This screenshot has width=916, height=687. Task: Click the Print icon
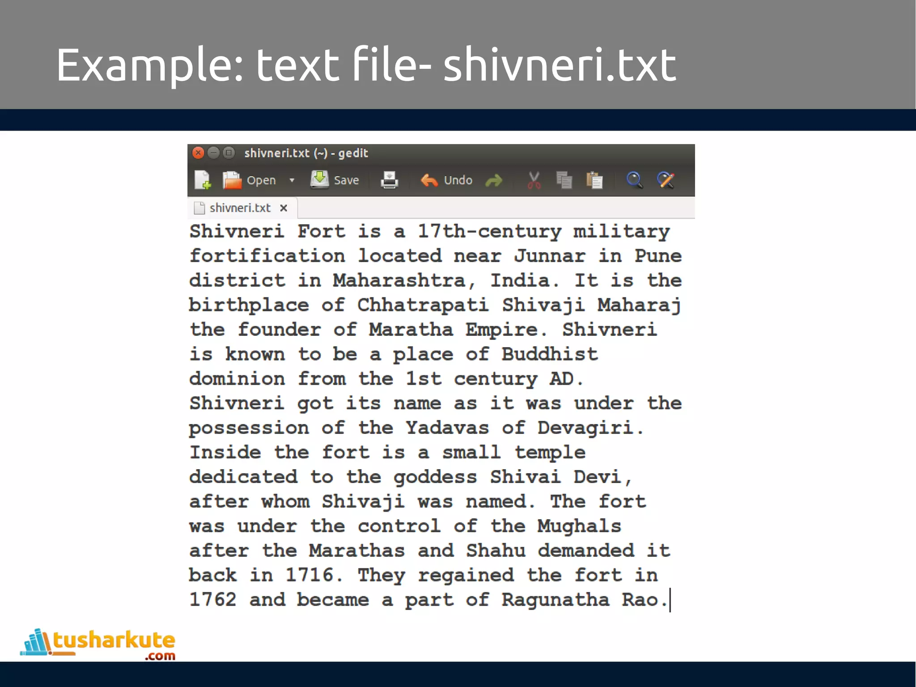pyautogui.click(x=389, y=180)
